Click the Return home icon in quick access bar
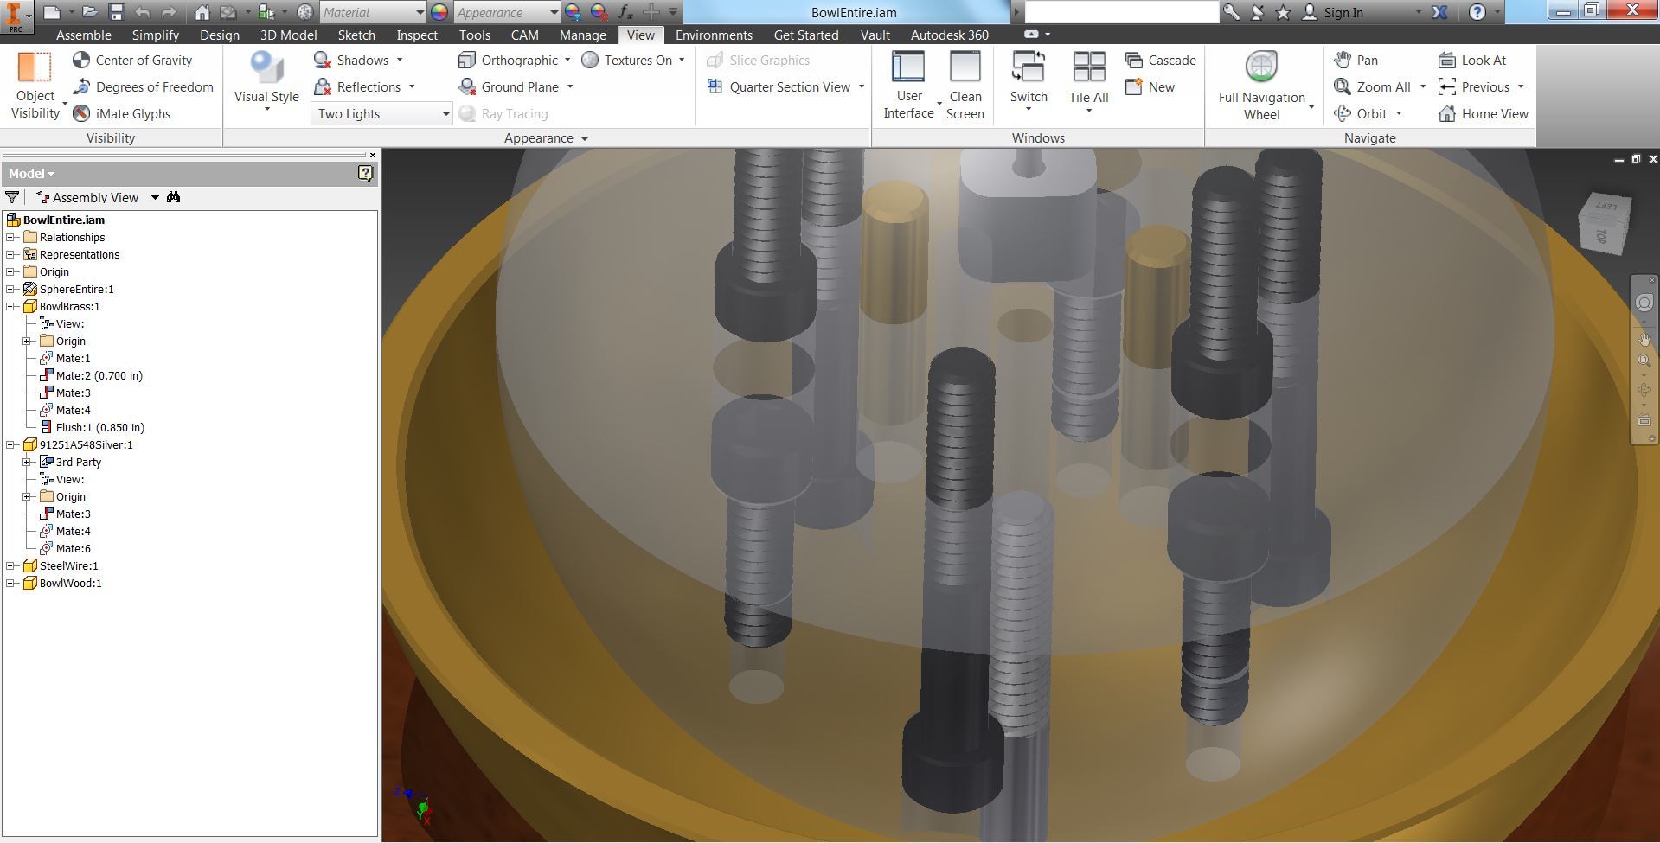This screenshot has height=843, width=1660. [202, 12]
